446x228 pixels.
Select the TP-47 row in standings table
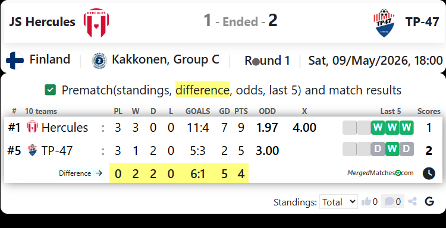click(223, 150)
